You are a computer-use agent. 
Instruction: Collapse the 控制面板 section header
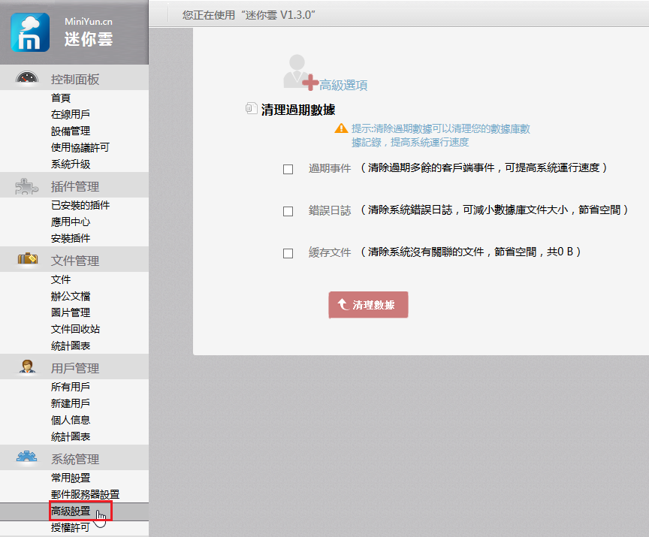[x=74, y=78]
